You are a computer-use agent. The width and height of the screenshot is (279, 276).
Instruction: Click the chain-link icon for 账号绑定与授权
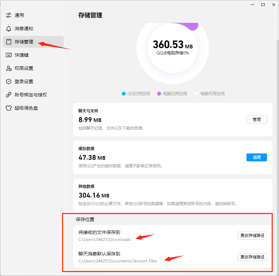tap(9, 95)
